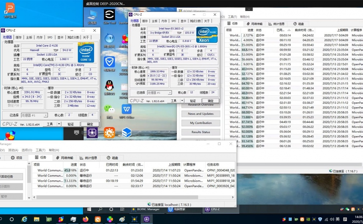This screenshot has height=224, width=363.
Task: Click 1999.53 MHz core speed field
Action: (x=158, y=72)
